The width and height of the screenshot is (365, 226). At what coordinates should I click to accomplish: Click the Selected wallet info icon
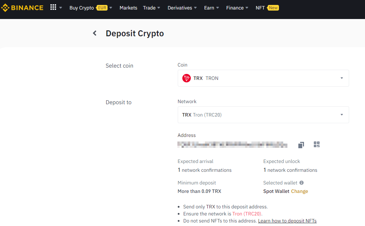[x=302, y=183]
